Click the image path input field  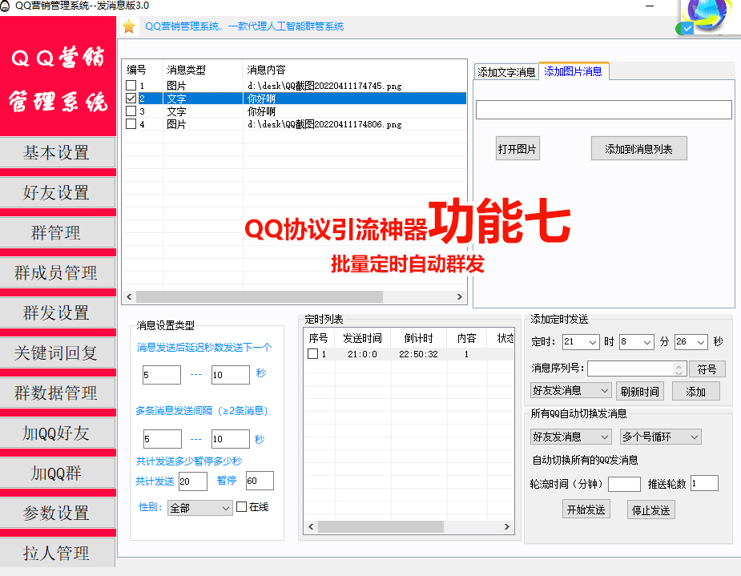click(603, 110)
